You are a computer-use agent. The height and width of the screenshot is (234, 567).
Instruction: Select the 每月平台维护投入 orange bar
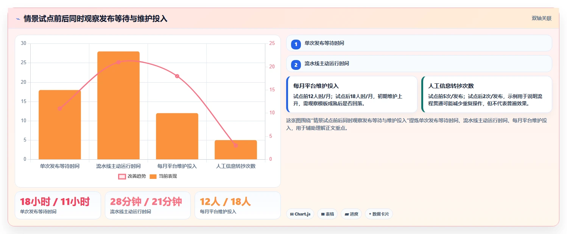177,136
